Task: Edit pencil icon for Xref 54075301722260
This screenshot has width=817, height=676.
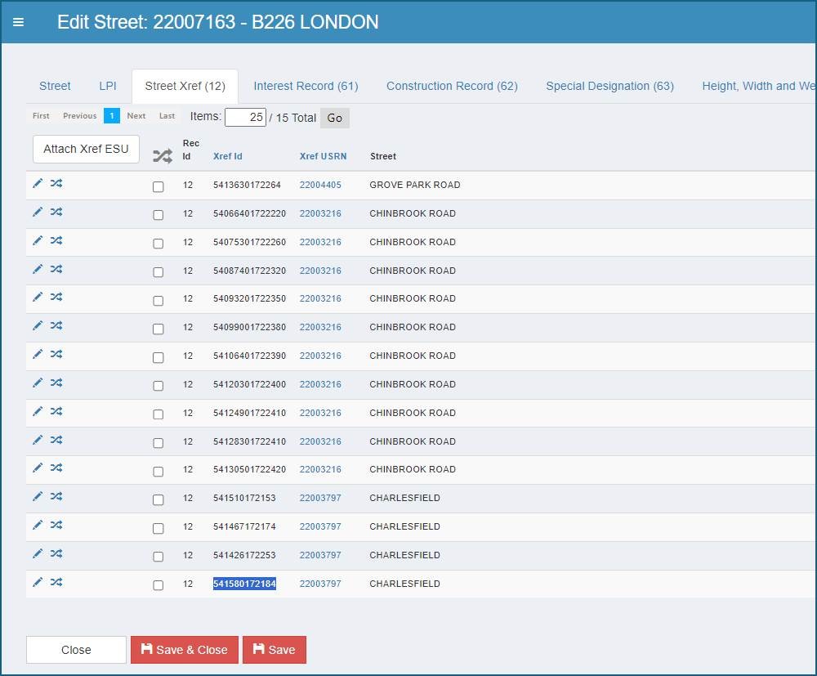Action: click(x=38, y=240)
